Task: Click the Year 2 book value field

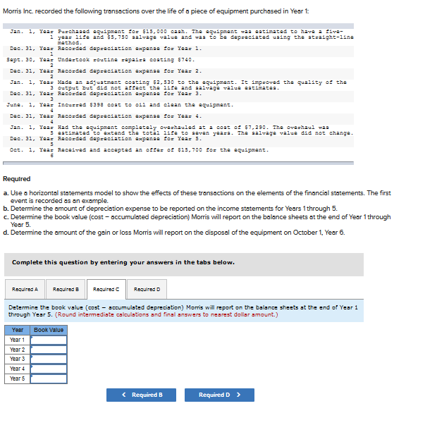Action: click(x=49, y=350)
